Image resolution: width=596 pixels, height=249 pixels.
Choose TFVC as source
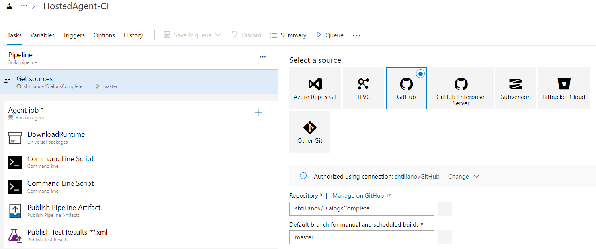[363, 88]
